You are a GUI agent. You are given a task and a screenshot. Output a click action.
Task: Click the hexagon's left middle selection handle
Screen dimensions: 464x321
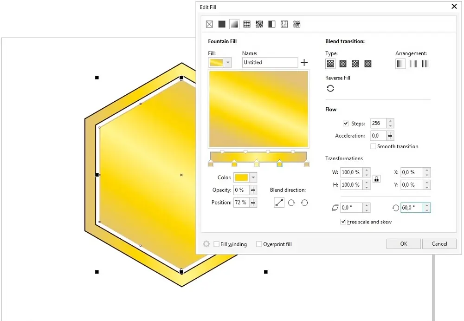97,175
